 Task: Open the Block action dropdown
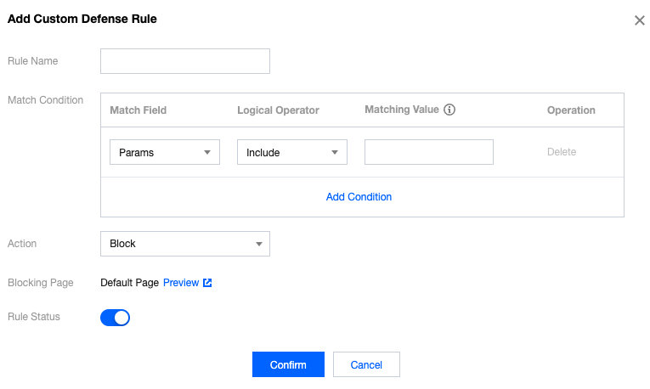pos(184,244)
